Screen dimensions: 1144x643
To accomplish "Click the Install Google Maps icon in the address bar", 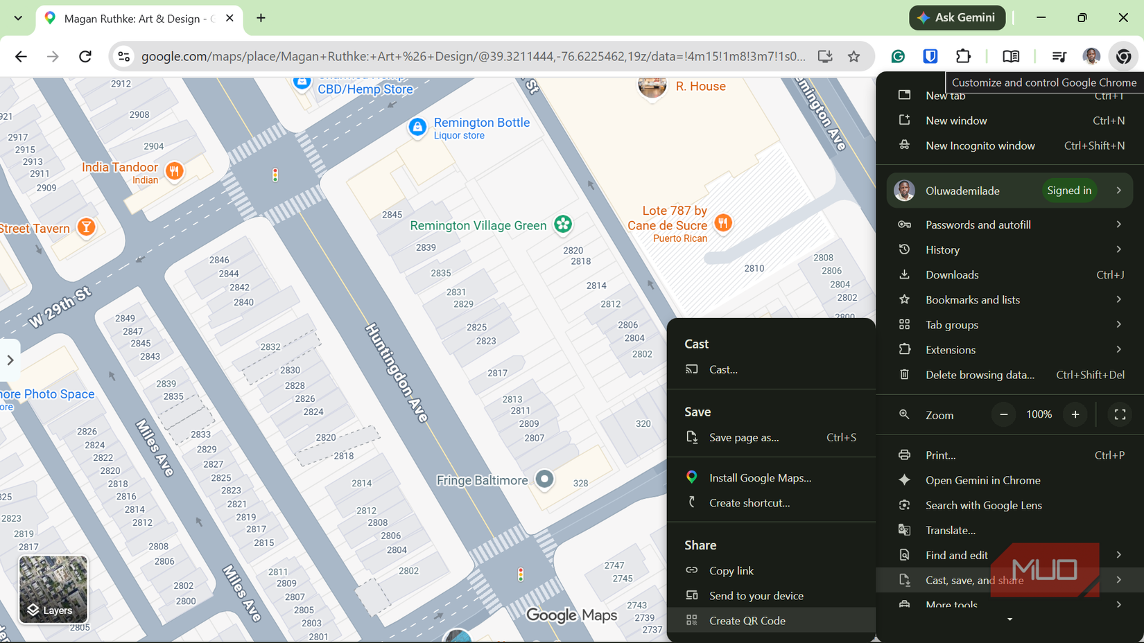I will tap(824, 56).
